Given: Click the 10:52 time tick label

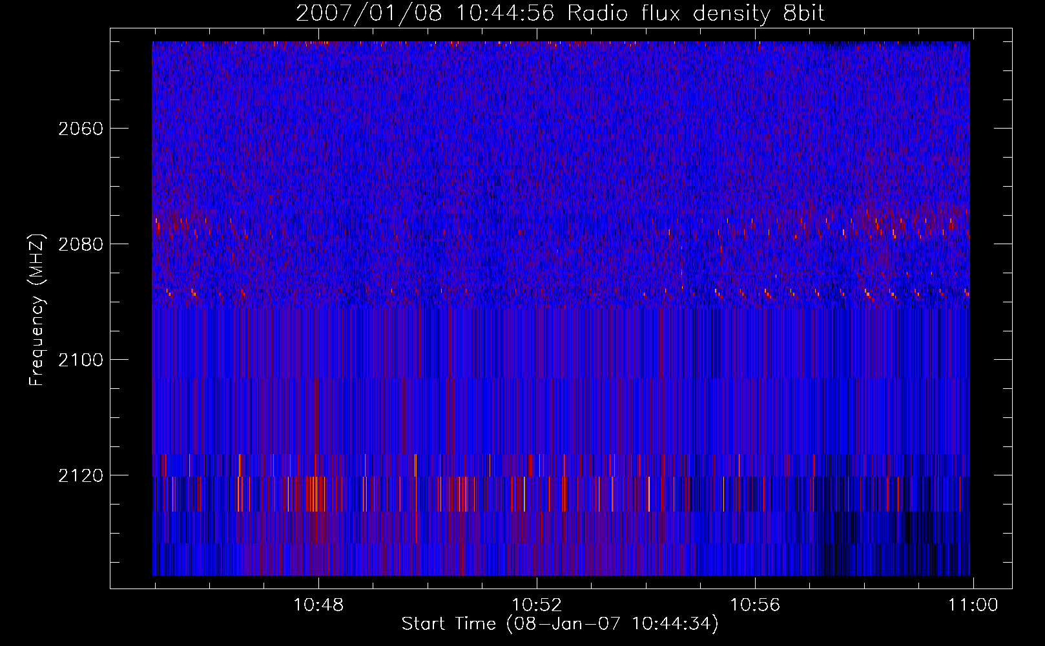Looking at the screenshot, I should [x=537, y=605].
